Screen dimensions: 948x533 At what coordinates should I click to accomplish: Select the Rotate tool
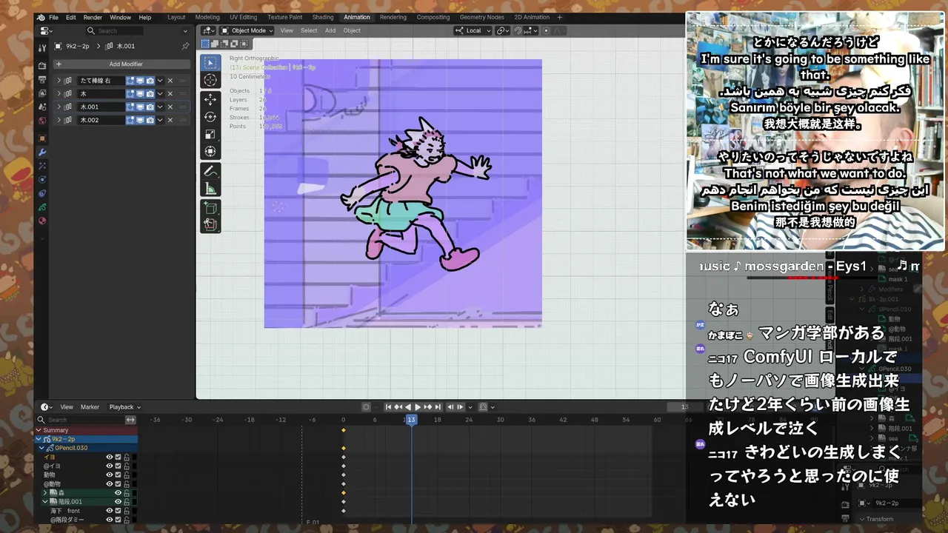[x=210, y=117]
